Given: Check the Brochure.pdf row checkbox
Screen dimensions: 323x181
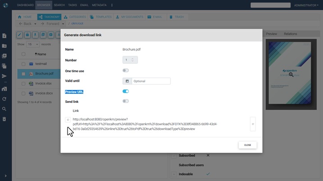Looking at the screenshot, I should pyautogui.click(x=23, y=74).
